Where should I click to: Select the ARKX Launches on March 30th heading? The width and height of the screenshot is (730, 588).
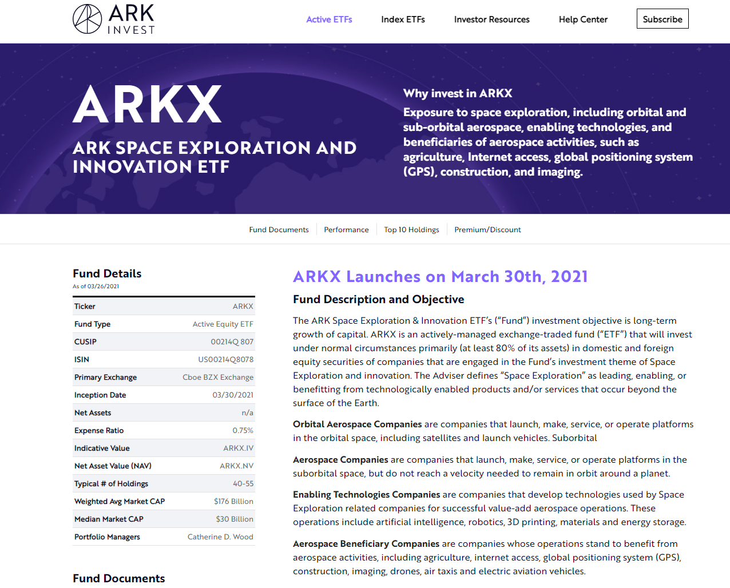tap(441, 277)
